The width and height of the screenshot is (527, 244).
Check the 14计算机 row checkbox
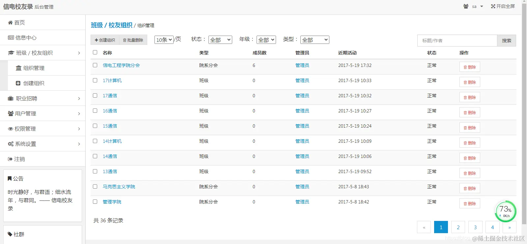click(x=95, y=141)
